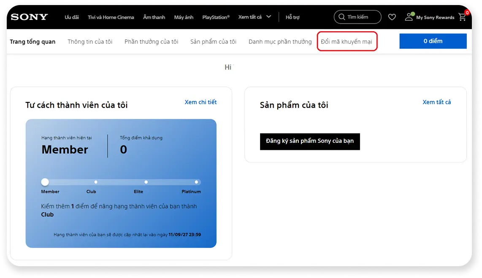
Task: Open the Máy ảnh menu
Action: click(x=184, y=17)
